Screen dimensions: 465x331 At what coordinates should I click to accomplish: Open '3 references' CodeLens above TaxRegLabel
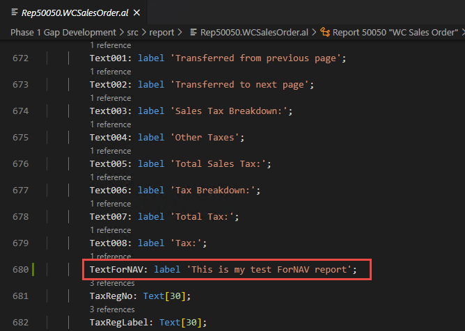click(113, 309)
